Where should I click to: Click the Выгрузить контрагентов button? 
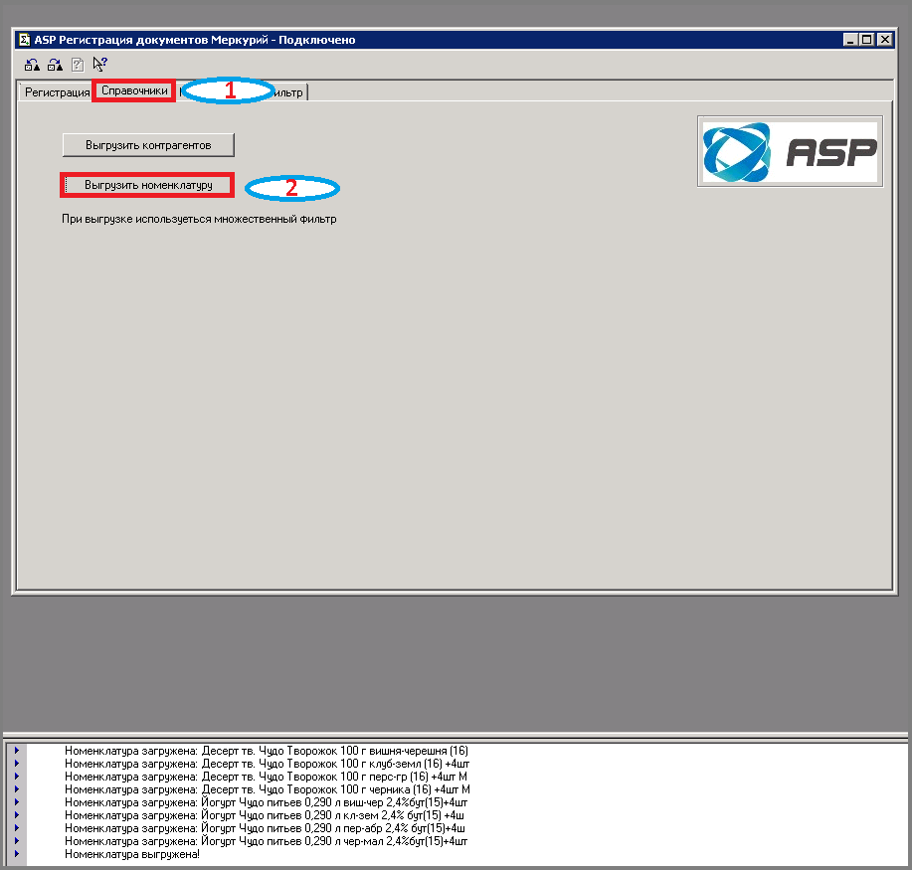point(148,145)
